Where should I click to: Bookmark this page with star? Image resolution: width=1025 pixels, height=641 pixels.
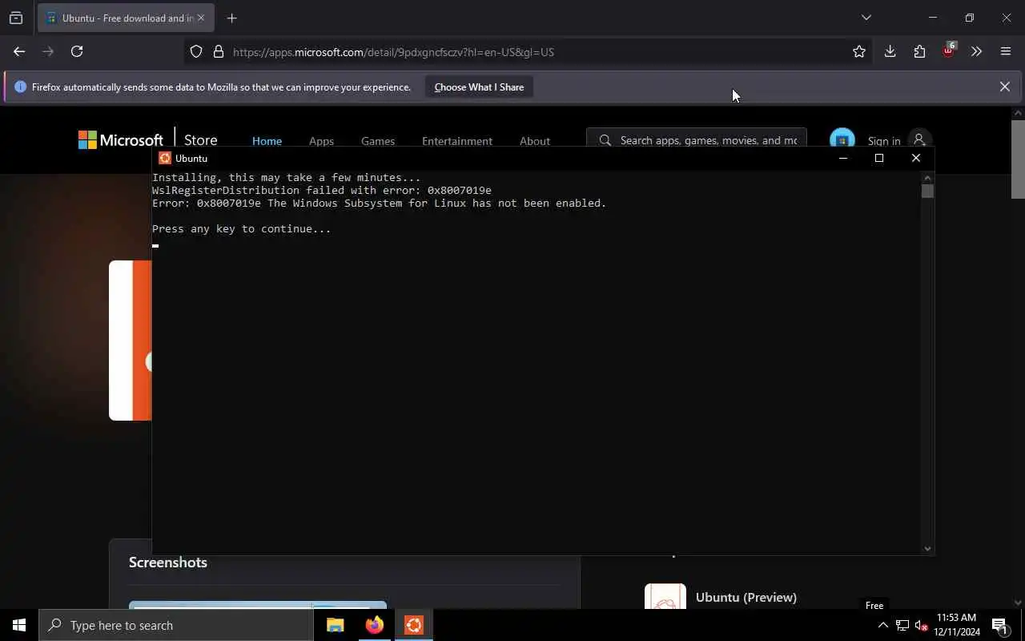tap(859, 52)
